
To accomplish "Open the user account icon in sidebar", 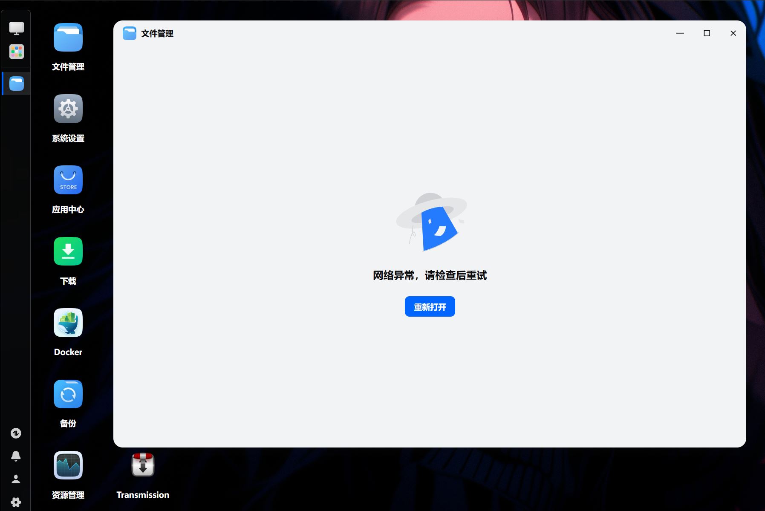I will pyautogui.click(x=16, y=479).
